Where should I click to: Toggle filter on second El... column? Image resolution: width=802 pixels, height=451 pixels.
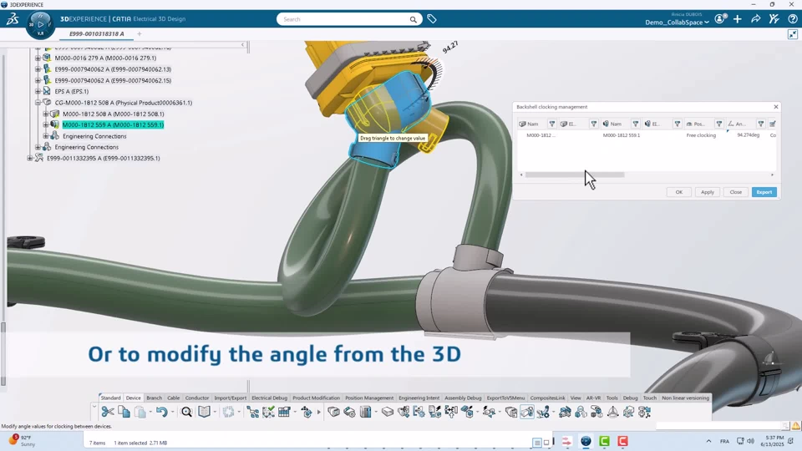[x=678, y=124]
